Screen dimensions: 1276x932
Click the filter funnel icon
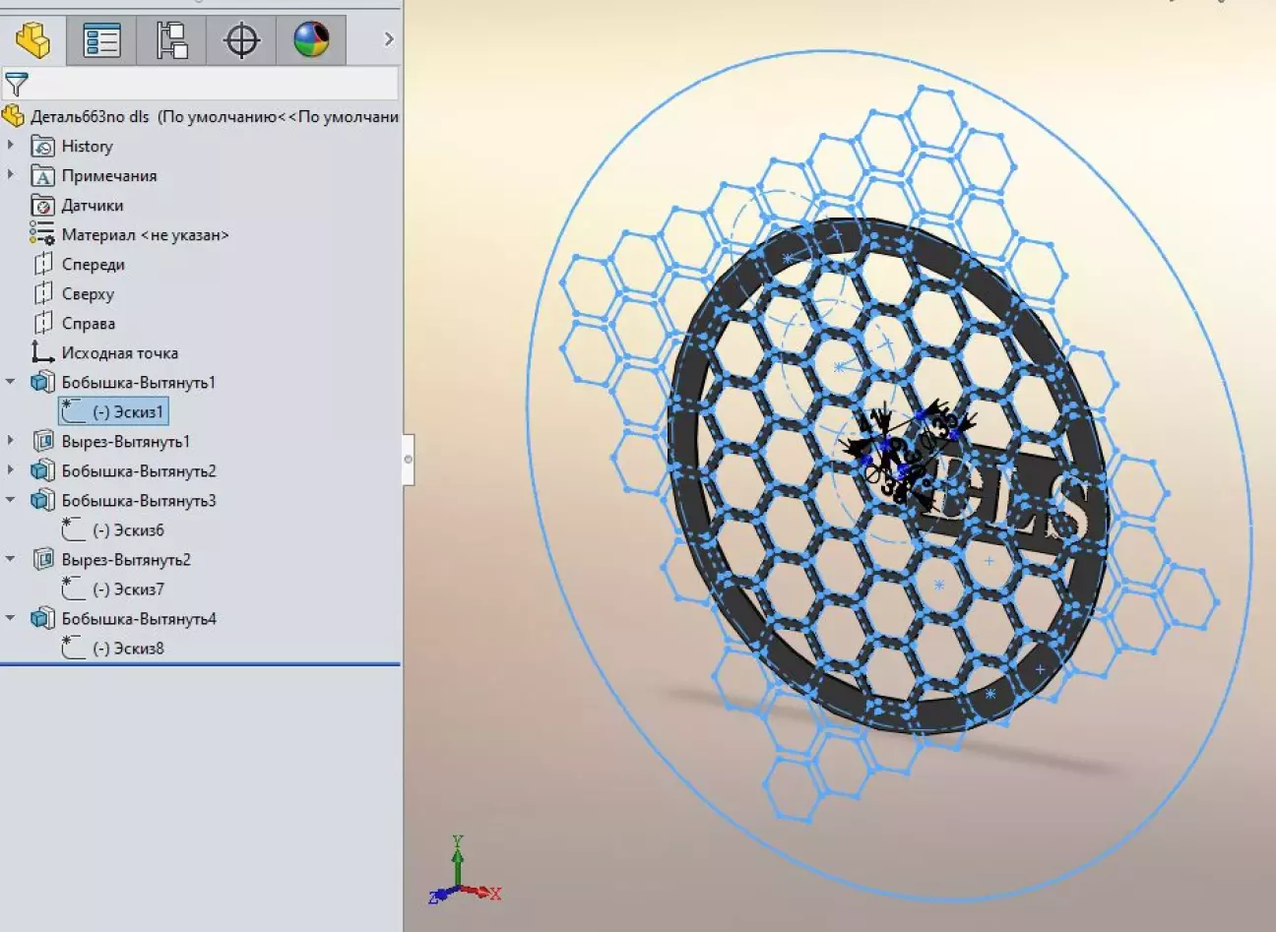17,84
